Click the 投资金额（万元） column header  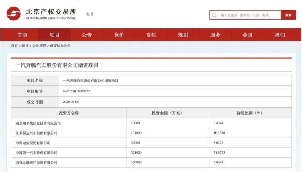tap(168, 113)
